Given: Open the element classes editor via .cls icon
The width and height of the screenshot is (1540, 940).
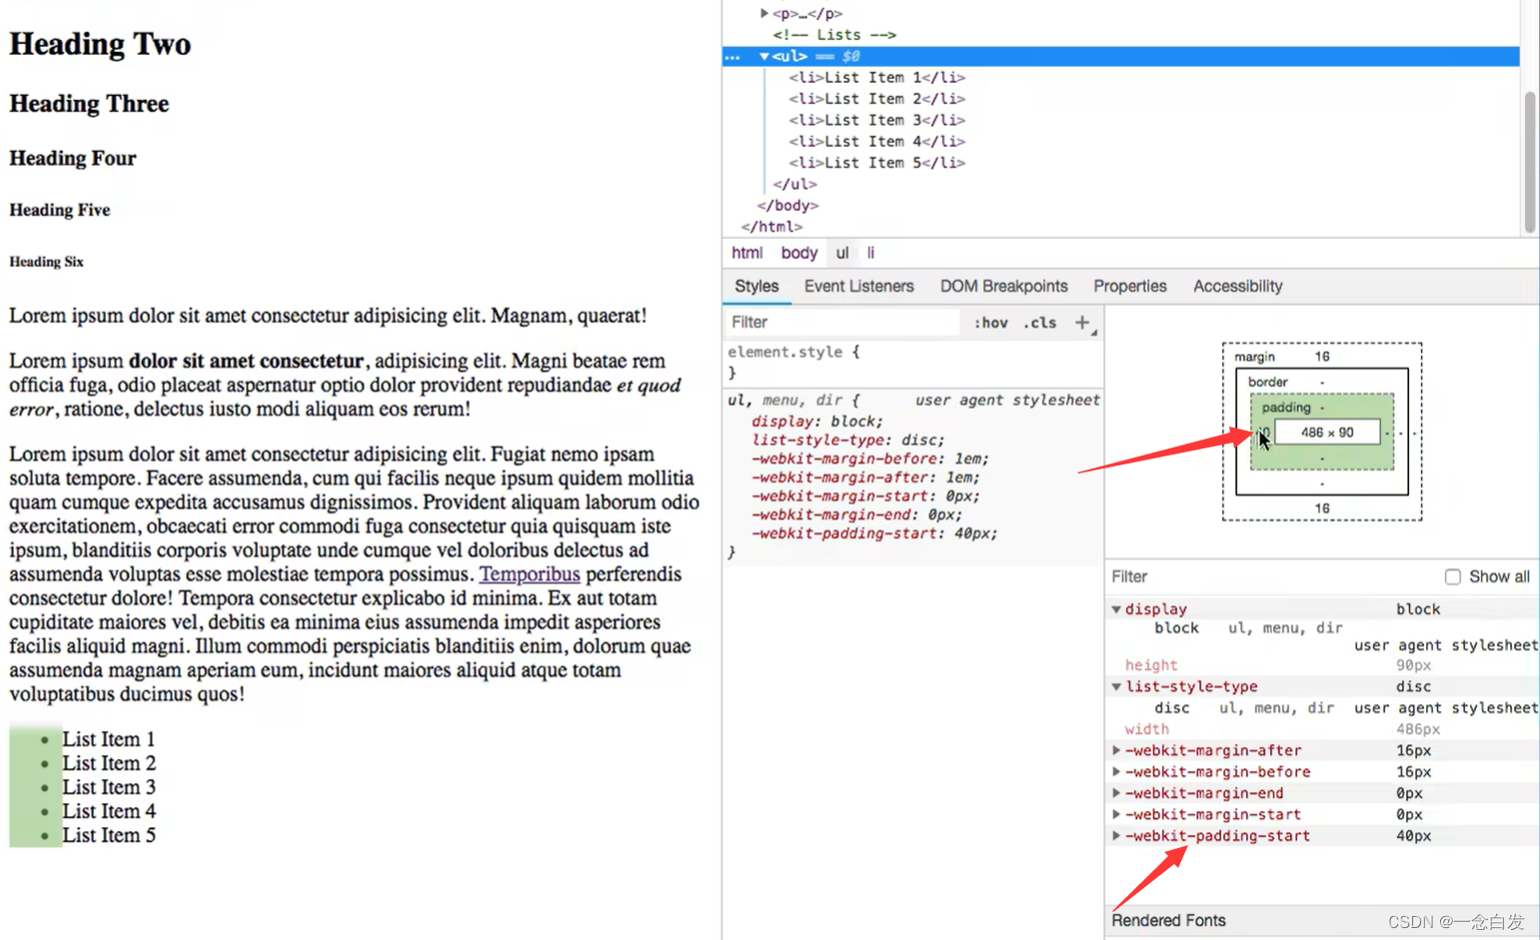Looking at the screenshot, I should tap(1039, 322).
